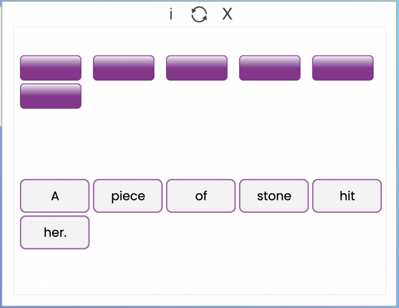Click the fifth purple slot in the top row
This screenshot has width=399, height=308.
click(x=343, y=68)
